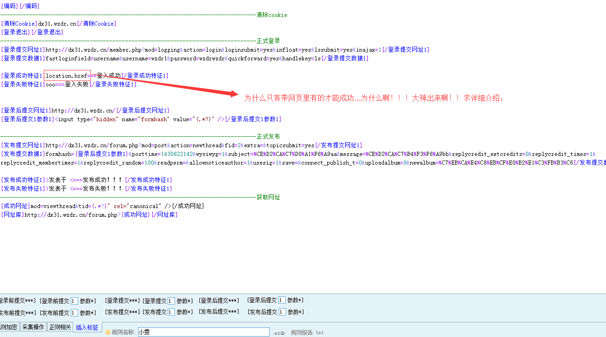Select the 插入标签 tab
Screen dimensions: 606x337
tap(87, 327)
